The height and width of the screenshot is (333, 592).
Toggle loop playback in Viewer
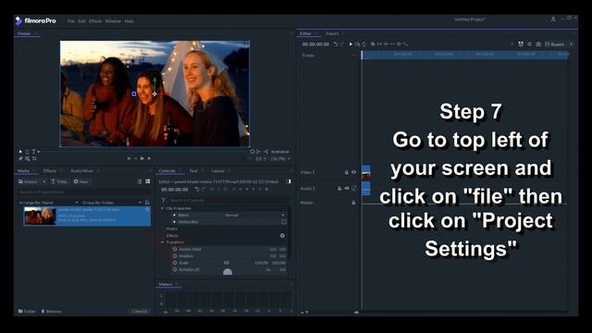[252, 152]
